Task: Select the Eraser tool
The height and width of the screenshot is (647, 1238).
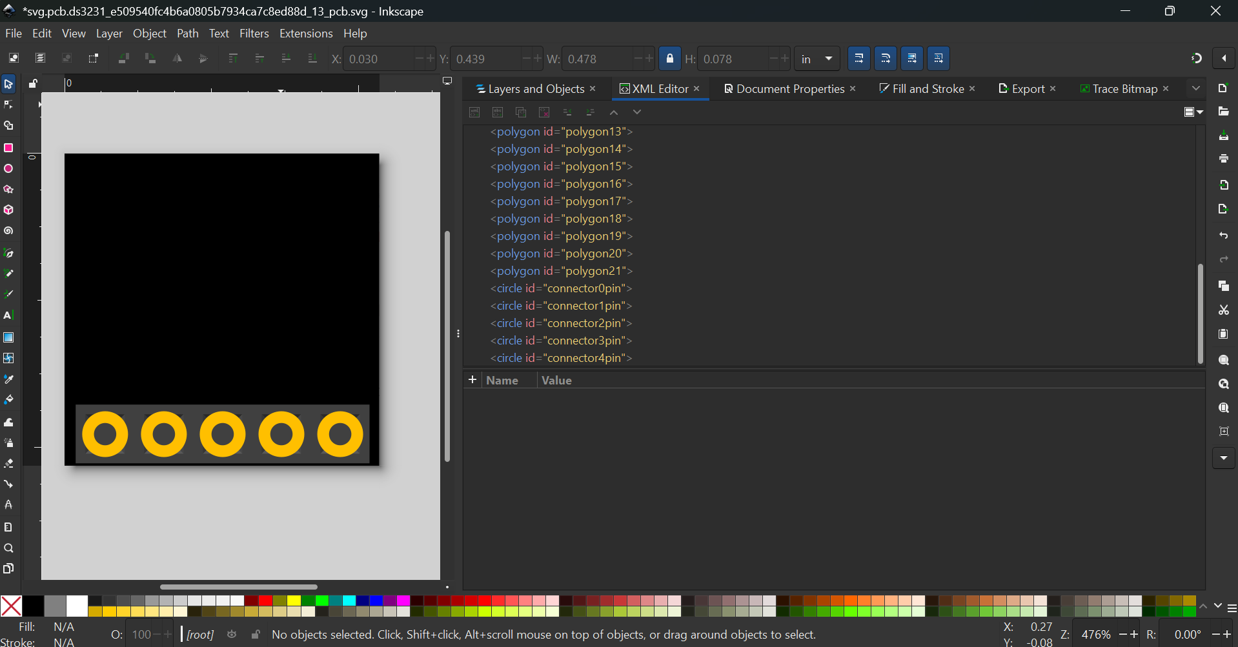Action: [8, 463]
